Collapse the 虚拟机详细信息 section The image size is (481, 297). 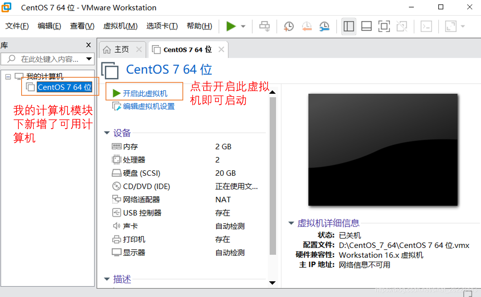[291, 223]
